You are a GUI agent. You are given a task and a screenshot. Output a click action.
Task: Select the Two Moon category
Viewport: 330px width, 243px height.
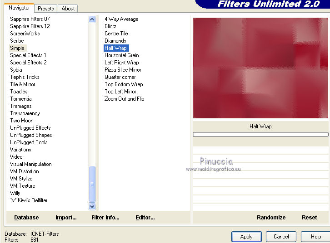coord(22,121)
